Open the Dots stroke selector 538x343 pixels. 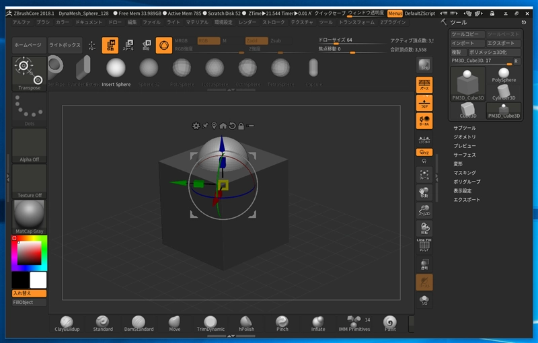tap(29, 110)
